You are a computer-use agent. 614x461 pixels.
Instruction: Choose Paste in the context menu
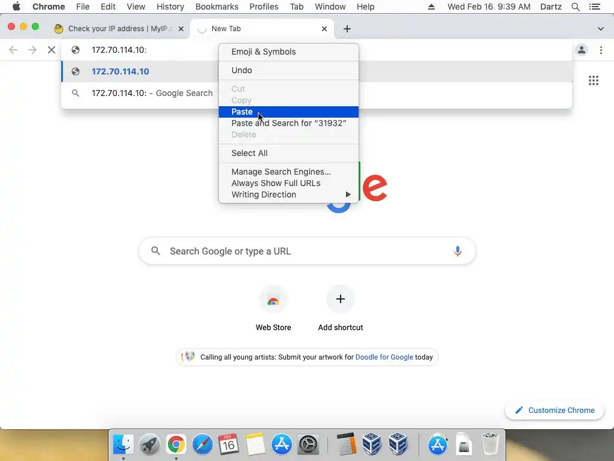(288, 112)
